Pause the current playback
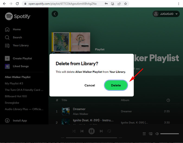This screenshot has height=143, width=183. (92, 131)
